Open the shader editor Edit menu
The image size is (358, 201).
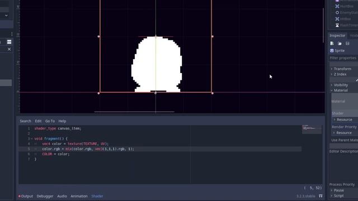pyautogui.click(x=38, y=121)
